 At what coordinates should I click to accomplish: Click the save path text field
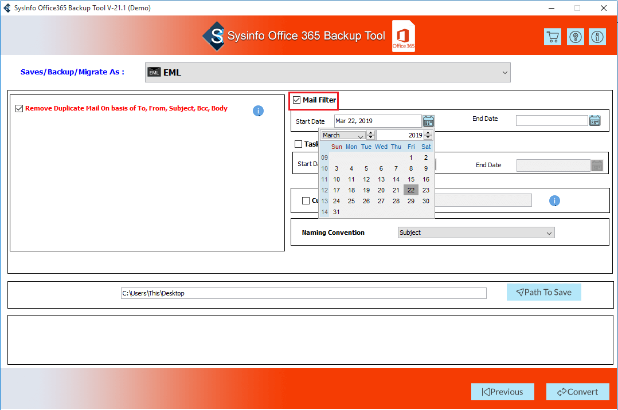[303, 293]
